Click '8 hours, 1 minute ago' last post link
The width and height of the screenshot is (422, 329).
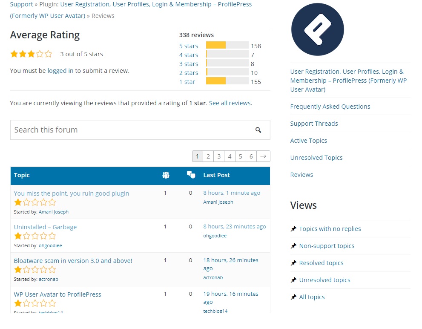pos(232,193)
